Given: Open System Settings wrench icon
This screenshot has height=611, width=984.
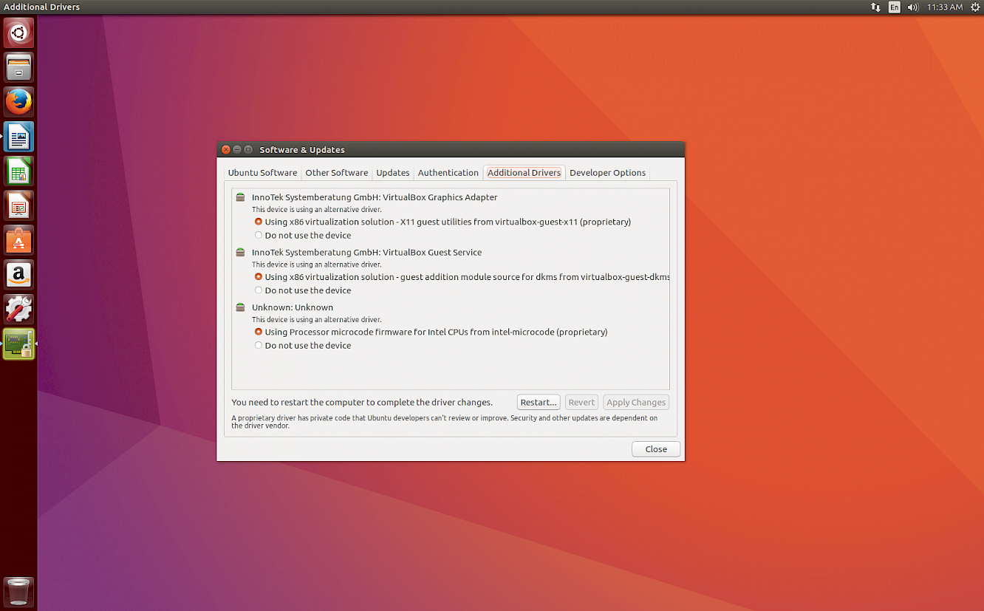Looking at the screenshot, I should tap(18, 310).
